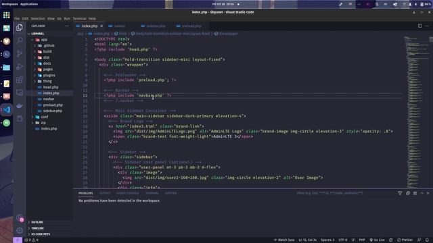Open the Selection menu
Image resolution: width=433 pixels, height=243 pixels.
pyautogui.click(x=38, y=18)
